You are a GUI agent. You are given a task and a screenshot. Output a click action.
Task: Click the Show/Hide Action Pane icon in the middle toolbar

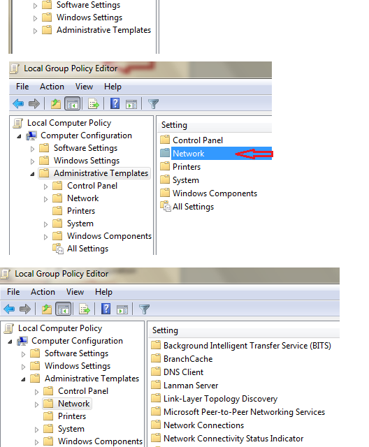[131, 104]
